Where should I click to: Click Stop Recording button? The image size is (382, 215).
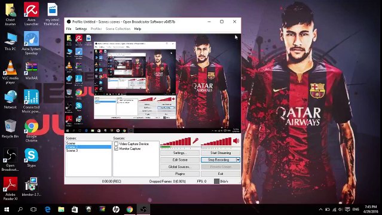click(219, 160)
